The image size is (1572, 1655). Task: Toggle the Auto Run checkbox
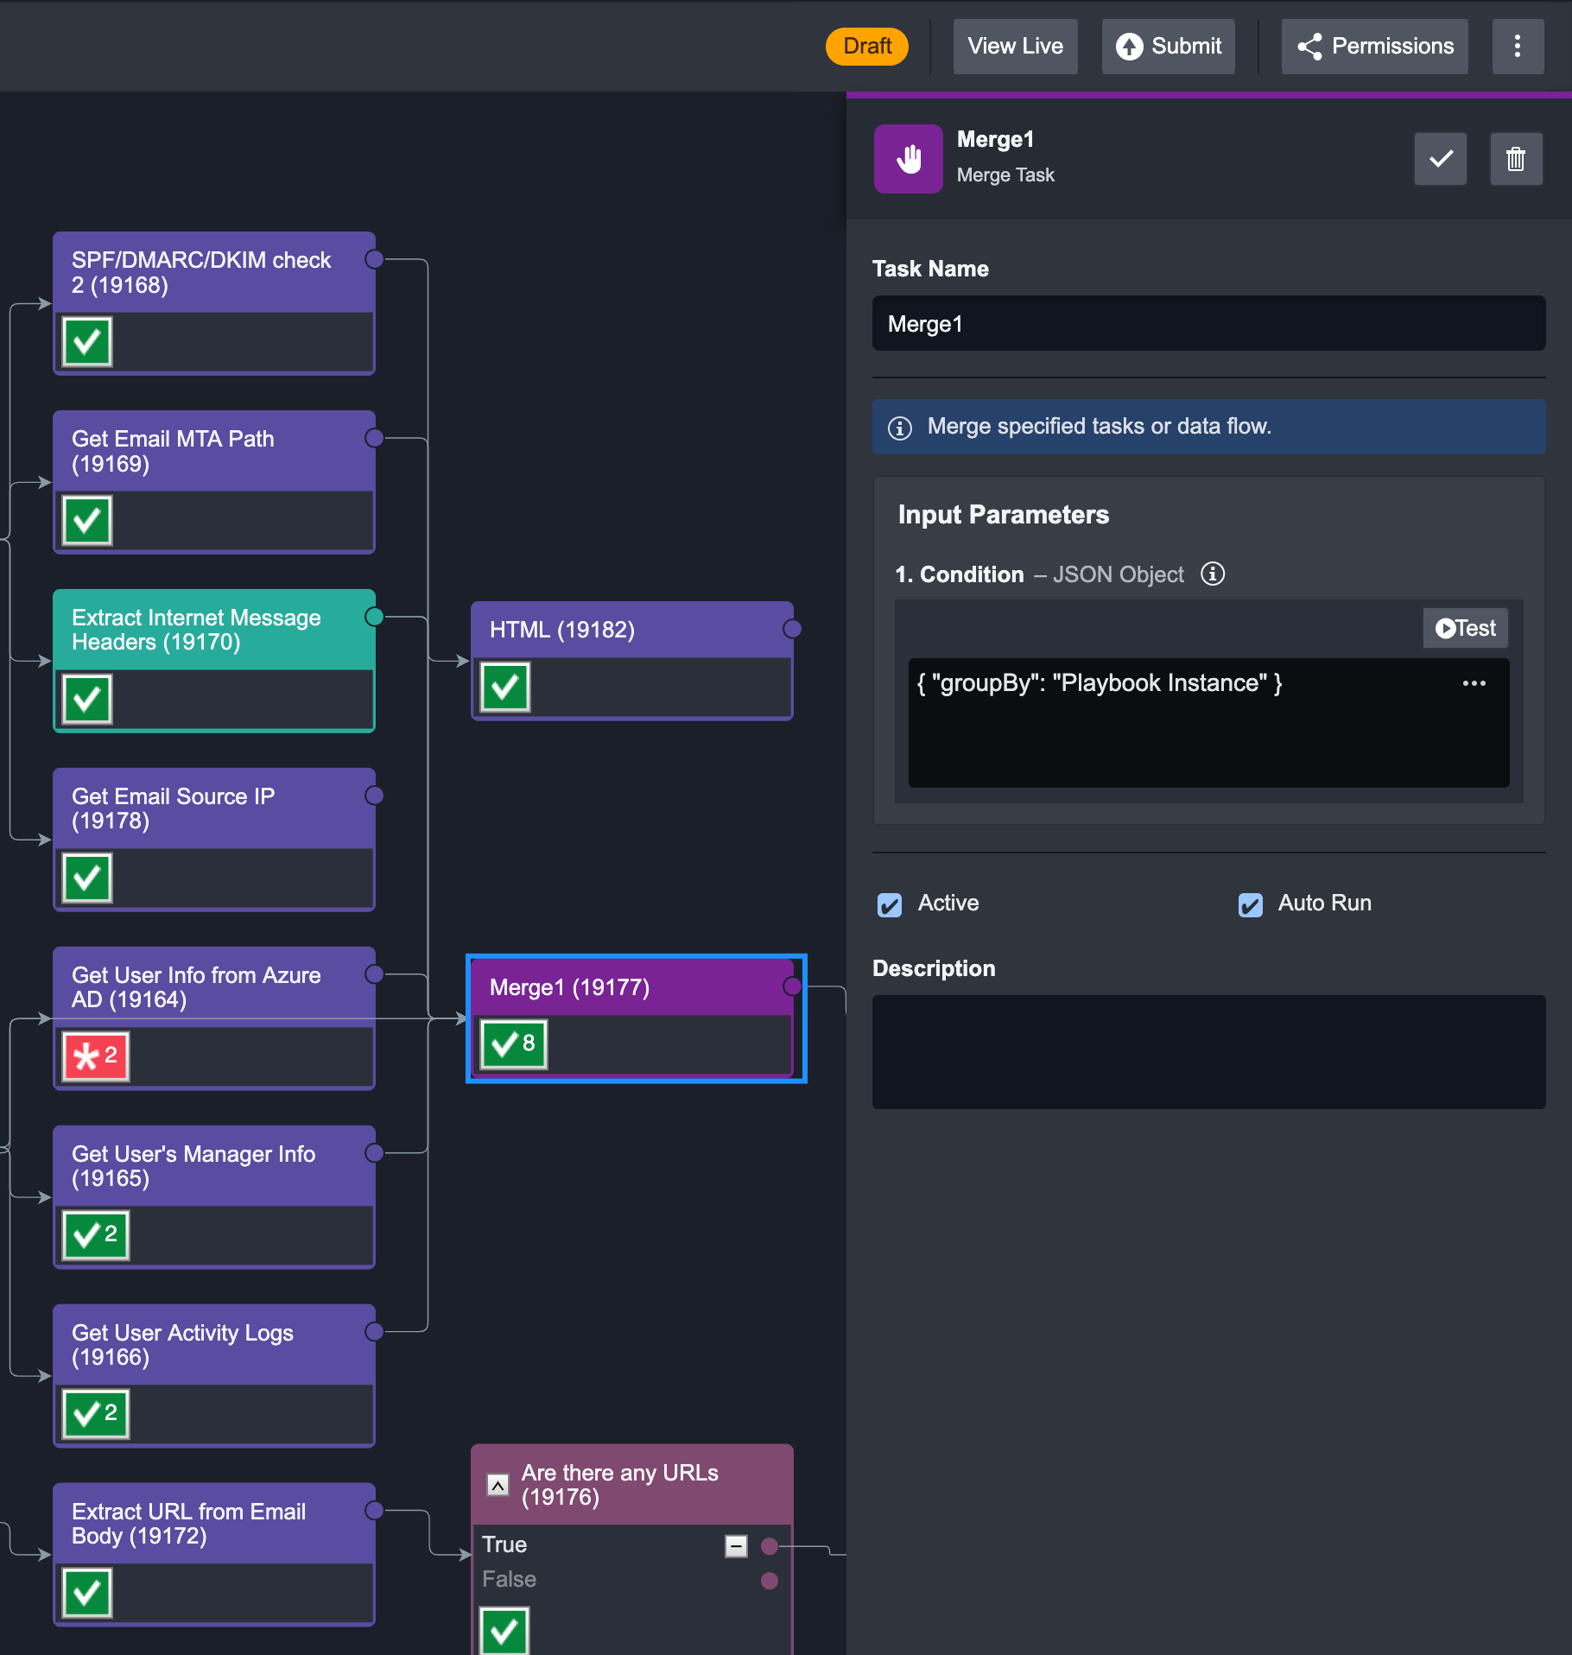click(x=1250, y=904)
